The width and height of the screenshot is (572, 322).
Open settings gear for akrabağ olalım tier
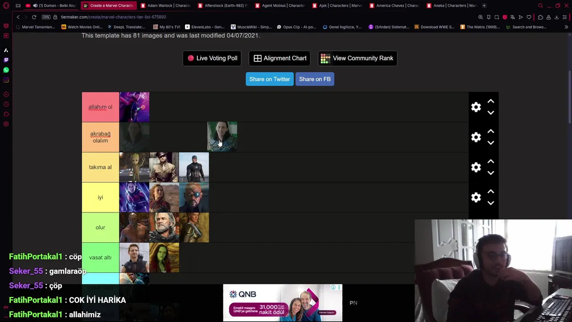pos(476,137)
